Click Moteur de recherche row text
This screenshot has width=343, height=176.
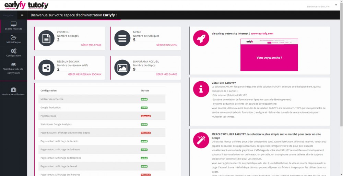coord(52,99)
